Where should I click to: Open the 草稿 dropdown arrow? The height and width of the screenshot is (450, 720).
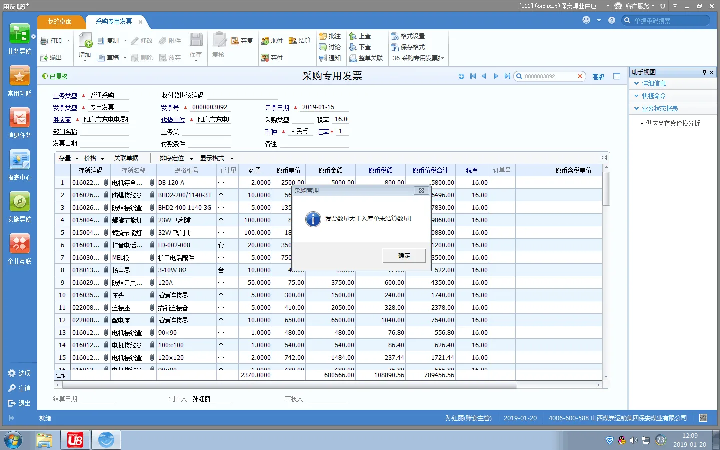[x=125, y=58]
